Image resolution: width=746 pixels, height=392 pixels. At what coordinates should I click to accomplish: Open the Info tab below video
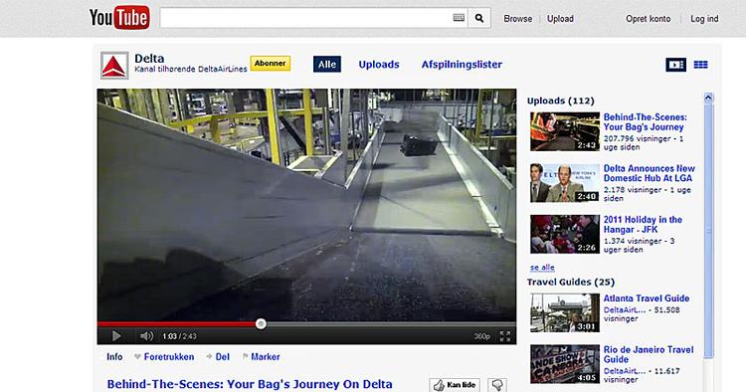pyautogui.click(x=114, y=357)
